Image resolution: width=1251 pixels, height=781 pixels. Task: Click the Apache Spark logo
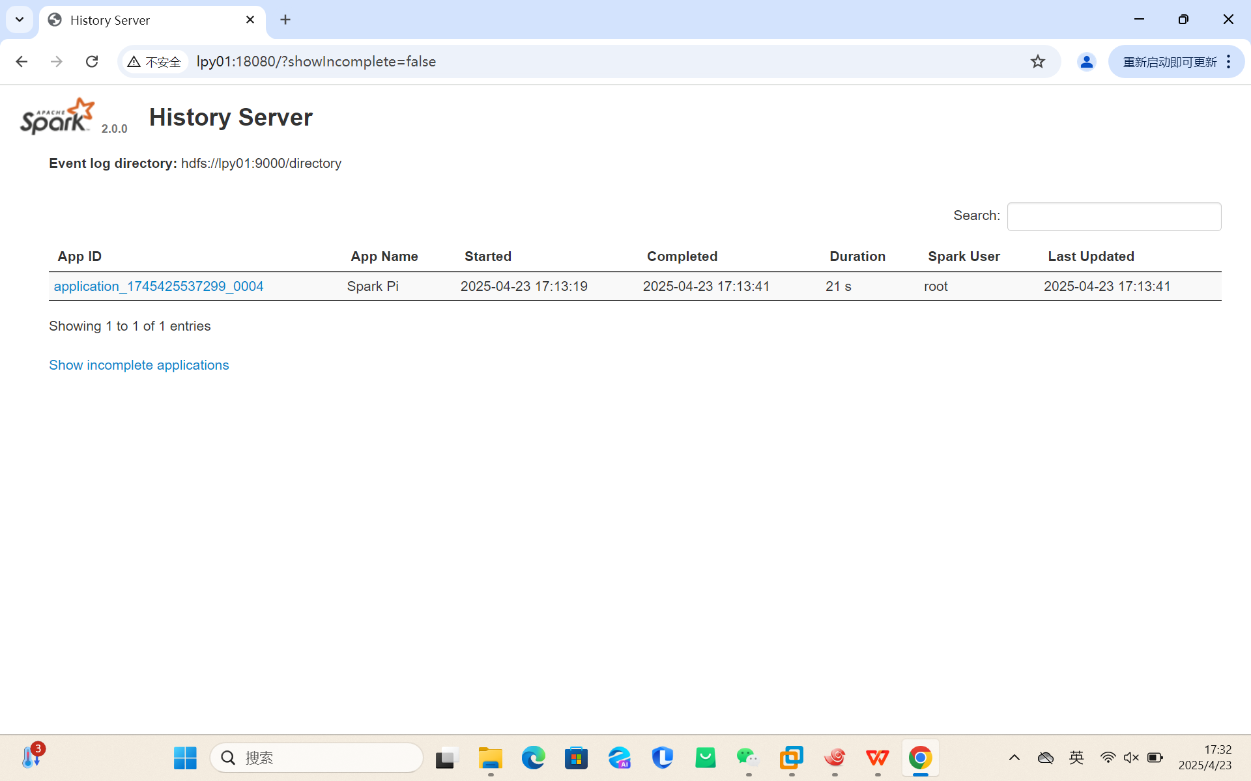(x=57, y=116)
